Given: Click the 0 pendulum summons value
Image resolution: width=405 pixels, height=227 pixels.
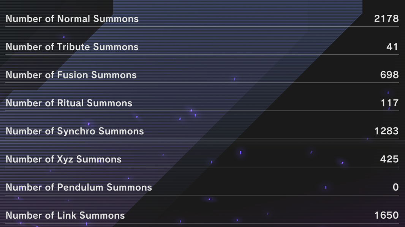Looking at the screenshot, I should (396, 188).
